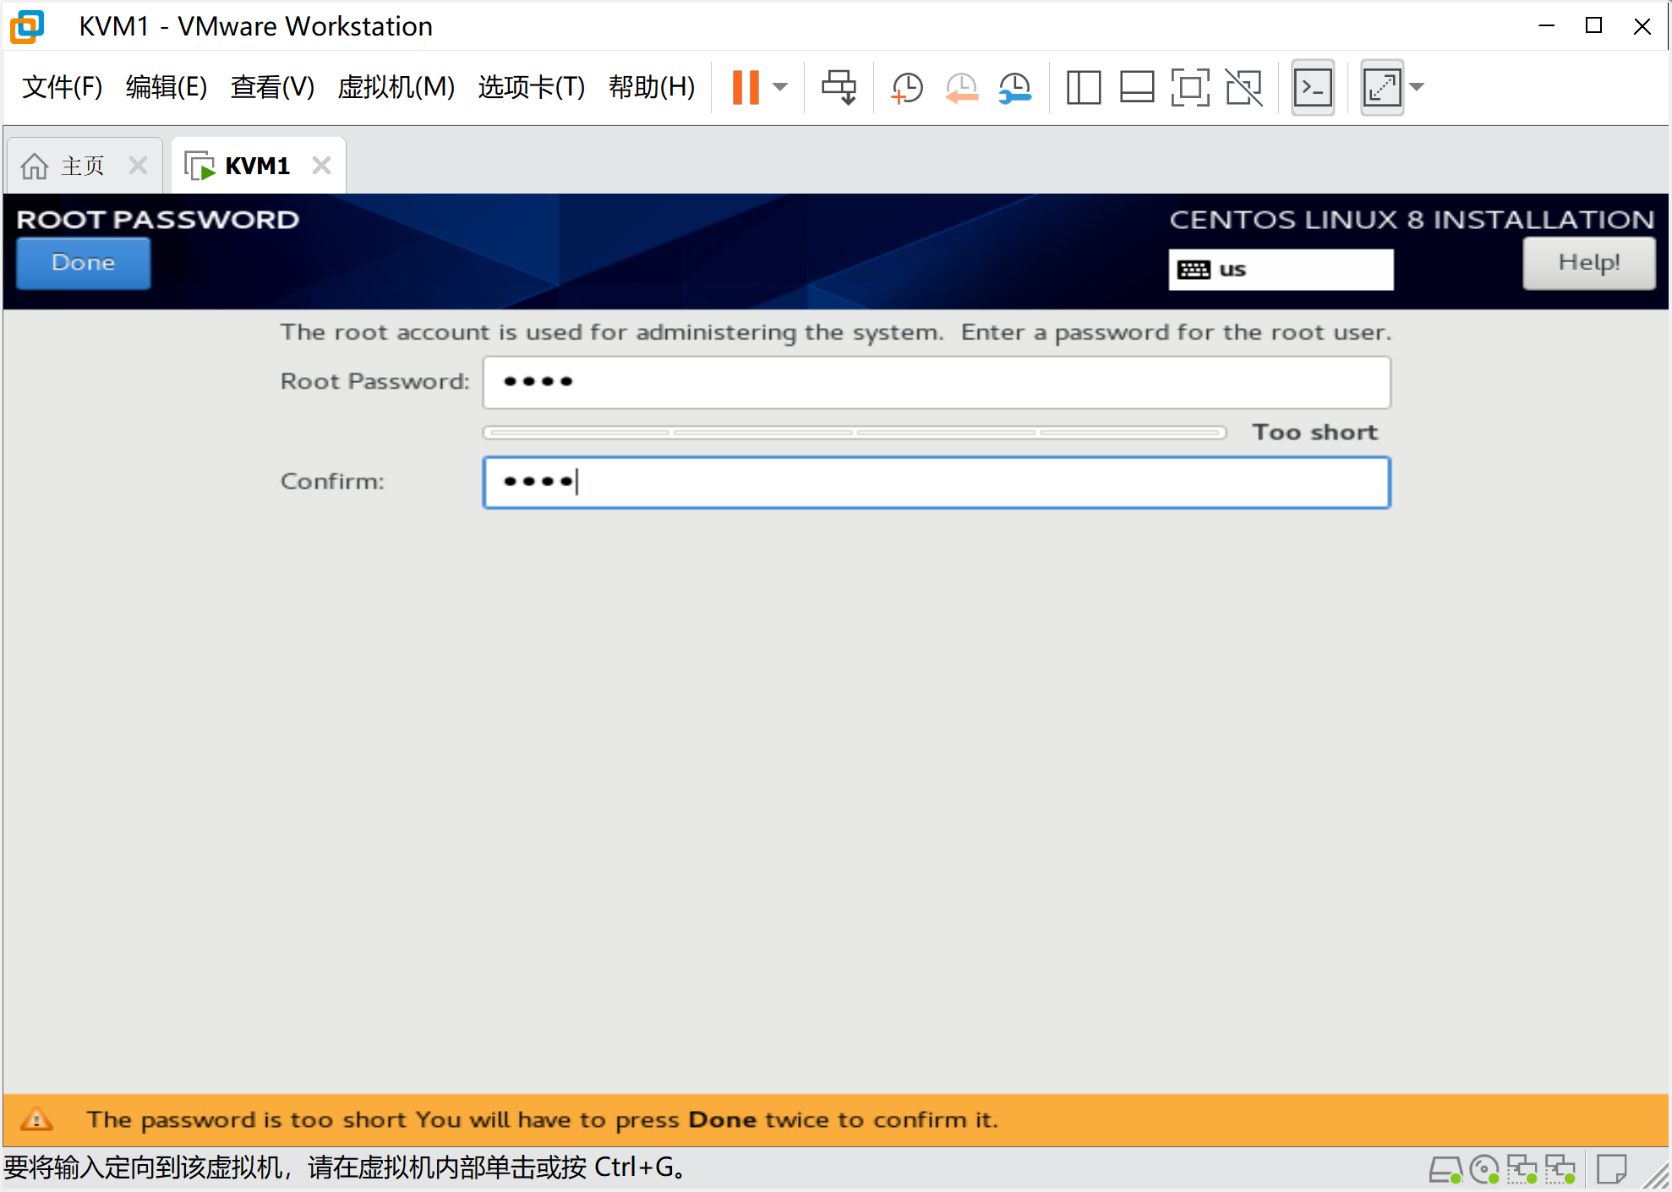Click the second network adapter status icon
Screen dimensions: 1672x1192
[x=1560, y=1170]
